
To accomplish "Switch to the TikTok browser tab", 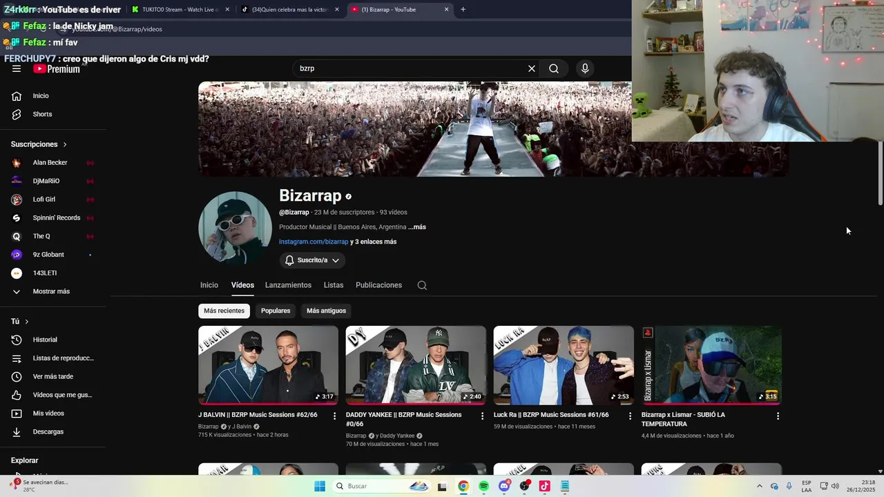I will (290, 10).
